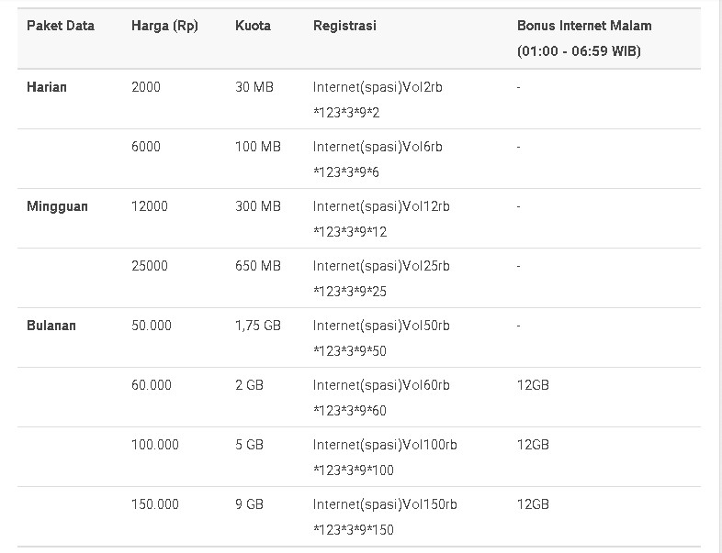Select the Bulanan package label
722x553 pixels.
(51, 326)
